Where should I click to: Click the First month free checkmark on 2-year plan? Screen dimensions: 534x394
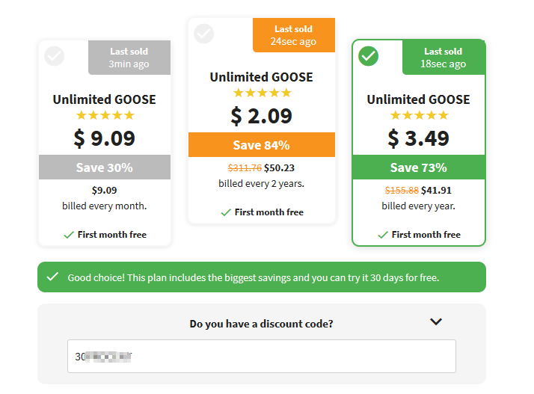(x=226, y=212)
